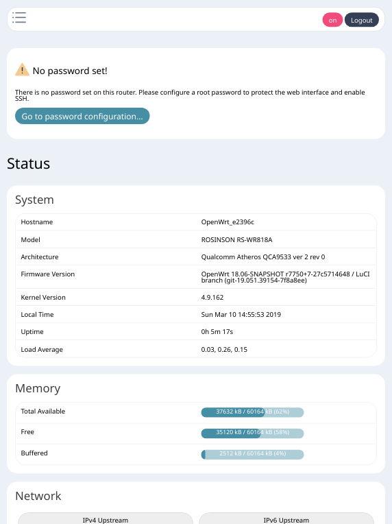Viewport: 392px width, 524px height.
Task: Click the Architecture row label
Action: 39,257
